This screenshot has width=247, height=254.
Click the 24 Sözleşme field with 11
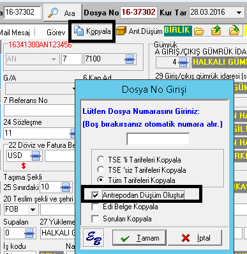(x=40, y=133)
